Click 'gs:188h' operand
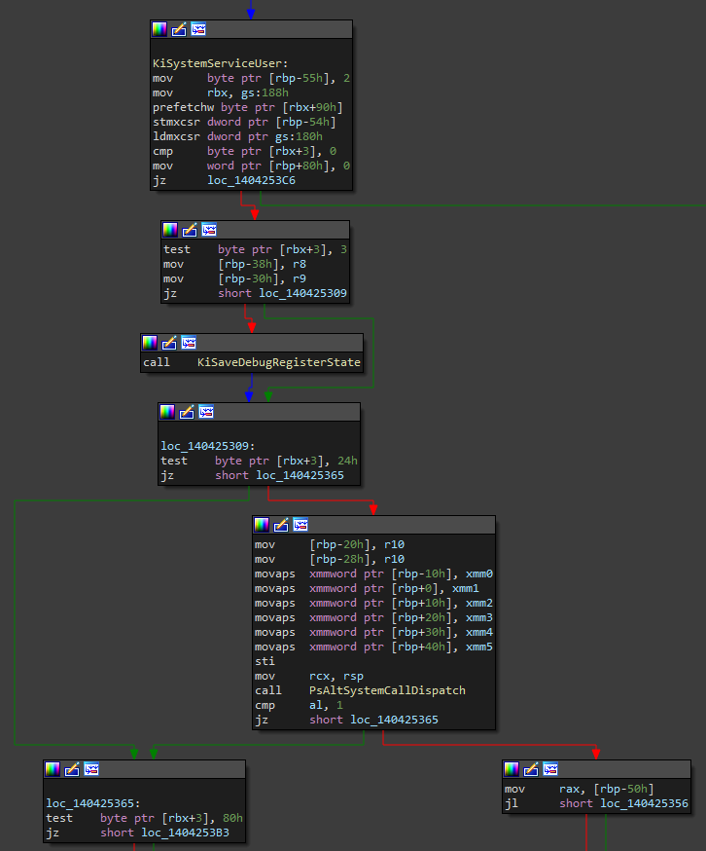Viewport: 706px width, 851px height. pos(265,92)
